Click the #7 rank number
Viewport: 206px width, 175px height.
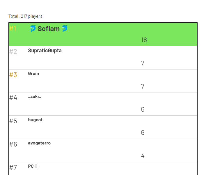13,168
